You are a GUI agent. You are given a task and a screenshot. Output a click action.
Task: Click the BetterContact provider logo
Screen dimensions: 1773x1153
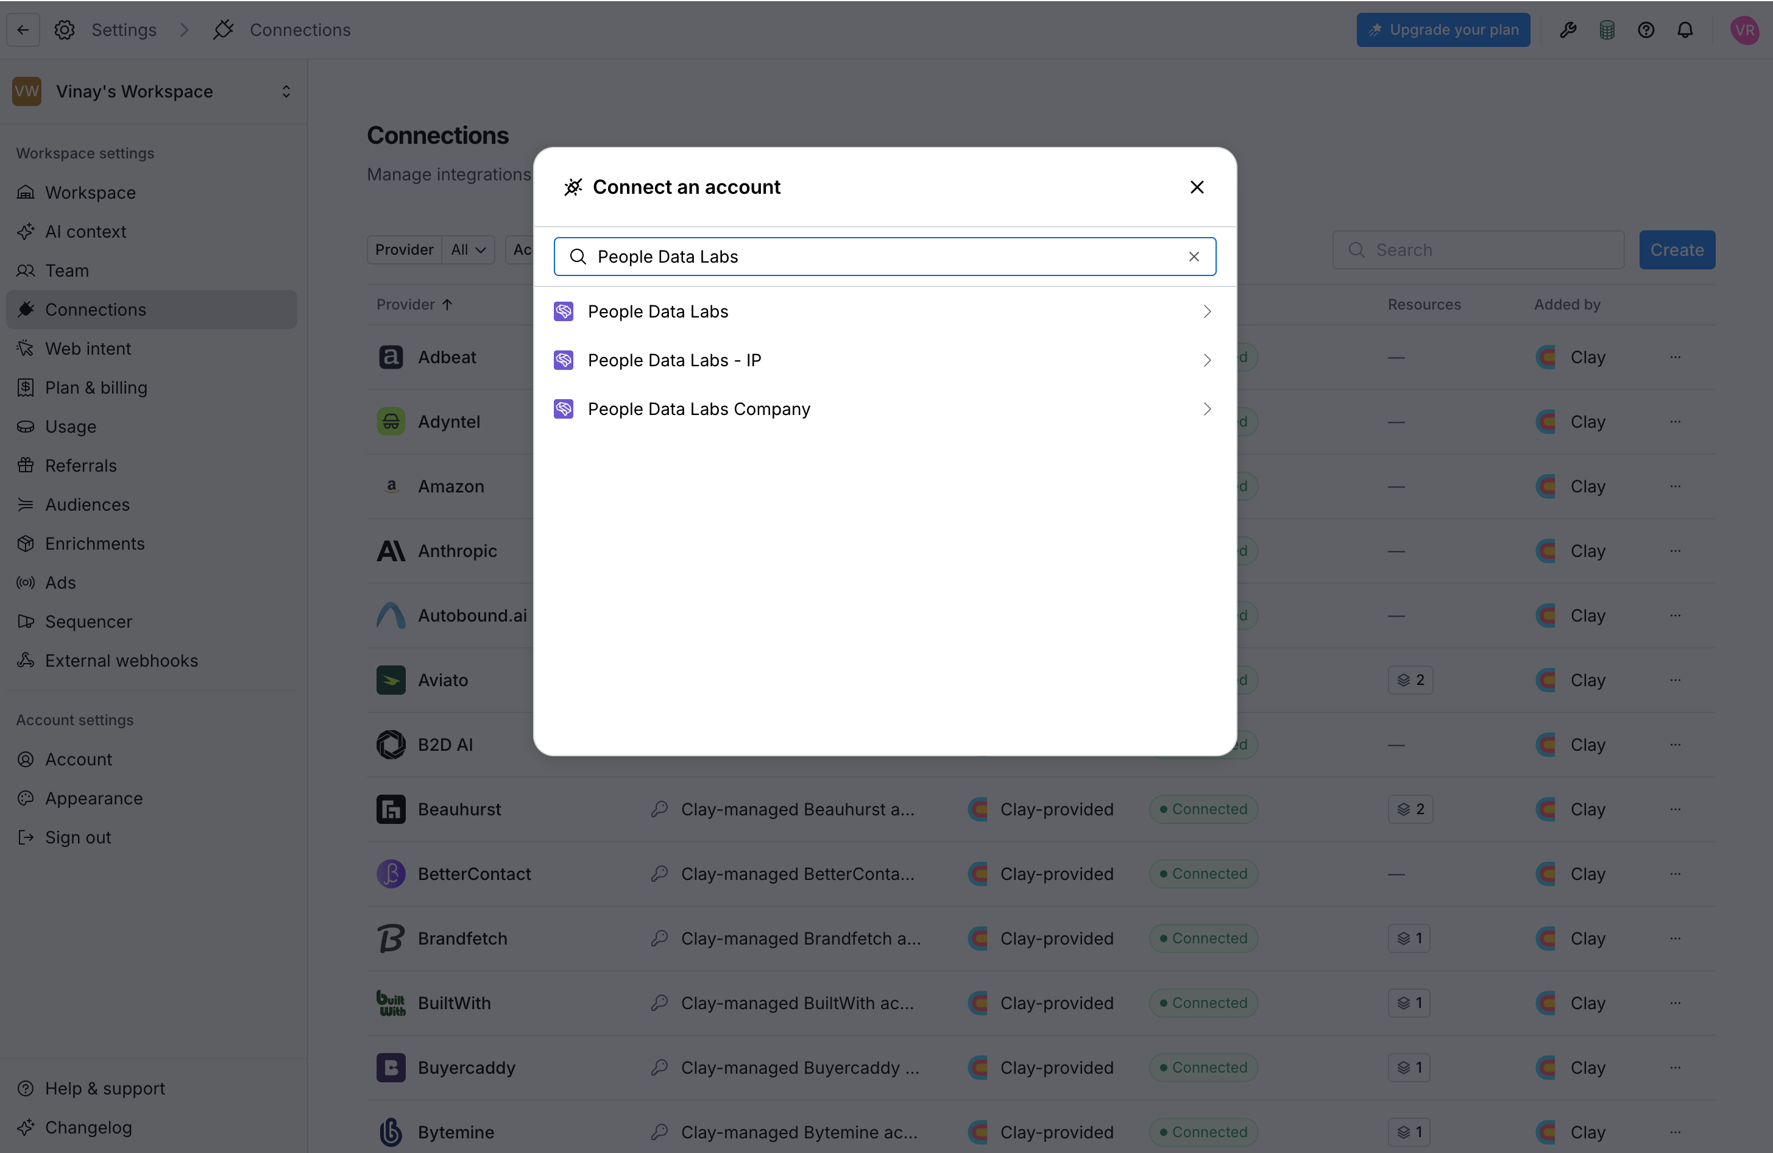click(391, 873)
